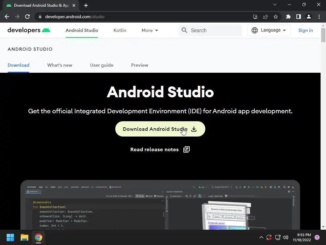Click the Android Studio IDE screenshot
The height and width of the screenshot is (245, 326).
tap(160, 205)
